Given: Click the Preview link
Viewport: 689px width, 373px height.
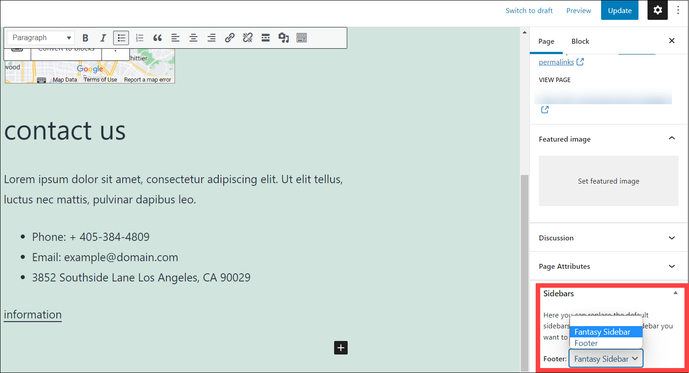Looking at the screenshot, I should click(579, 10).
